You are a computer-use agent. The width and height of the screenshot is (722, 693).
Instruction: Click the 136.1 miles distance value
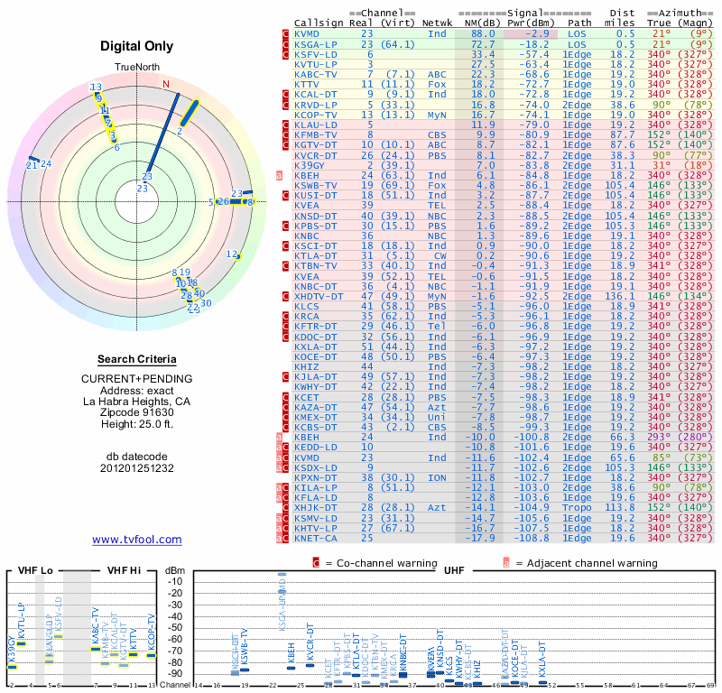pyautogui.click(x=620, y=297)
